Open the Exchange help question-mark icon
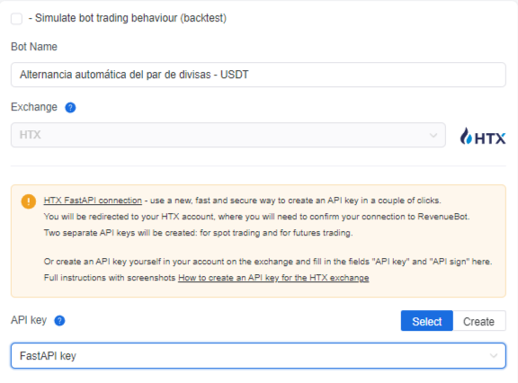Screen dimensions: 518x383 (70, 107)
